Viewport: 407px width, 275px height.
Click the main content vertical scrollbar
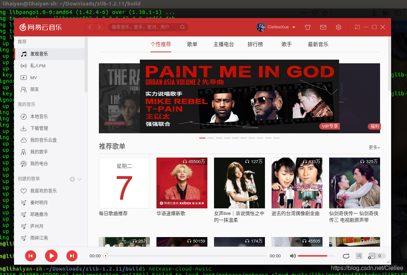(389, 64)
